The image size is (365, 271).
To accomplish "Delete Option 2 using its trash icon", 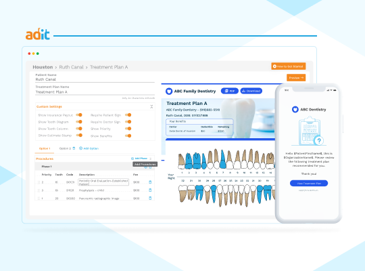I will point(74,148).
